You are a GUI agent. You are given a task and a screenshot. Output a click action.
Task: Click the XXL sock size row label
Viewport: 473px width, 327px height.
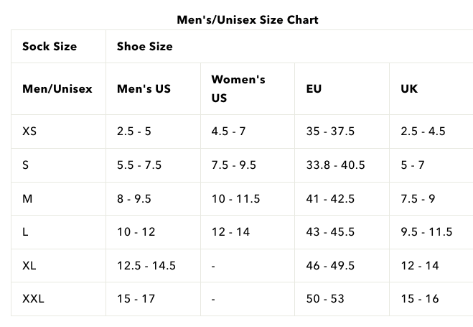[33, 299]
